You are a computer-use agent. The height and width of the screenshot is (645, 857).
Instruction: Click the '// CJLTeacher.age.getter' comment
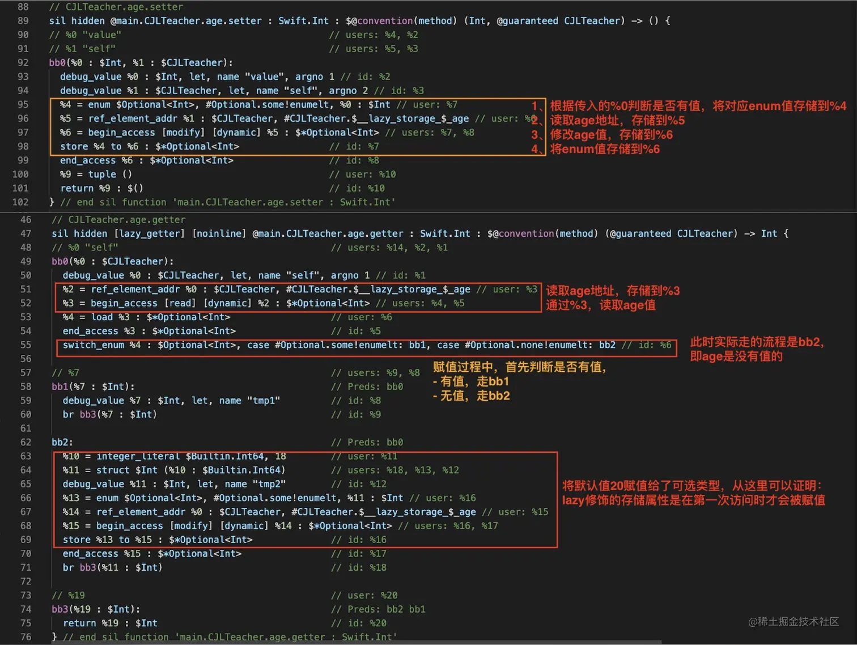(118, 219)
